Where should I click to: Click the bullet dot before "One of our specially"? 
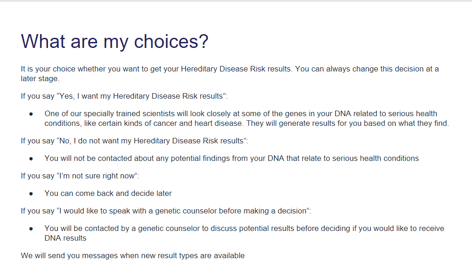(31, 114)
